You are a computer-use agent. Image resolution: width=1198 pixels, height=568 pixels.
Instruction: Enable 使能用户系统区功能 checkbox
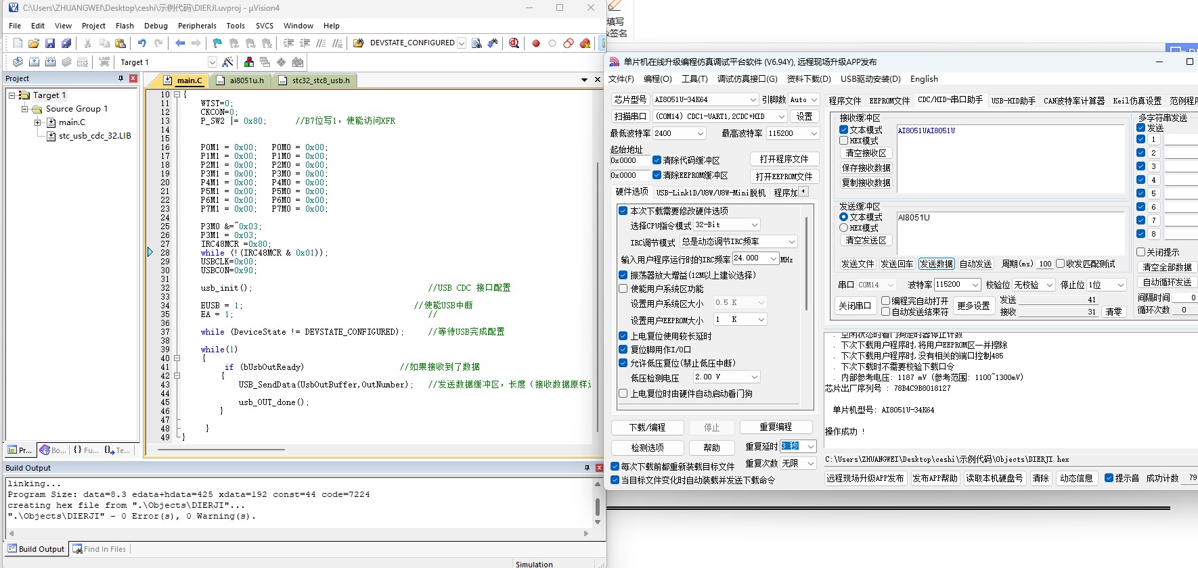(x=623, y=289)
